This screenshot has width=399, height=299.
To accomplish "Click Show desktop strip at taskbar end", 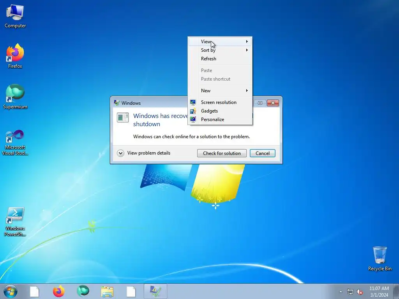I will click(396, 291).
